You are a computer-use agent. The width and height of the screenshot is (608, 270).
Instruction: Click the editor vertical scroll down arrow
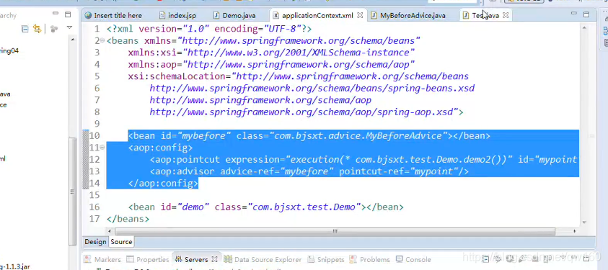tap(584, 222)
